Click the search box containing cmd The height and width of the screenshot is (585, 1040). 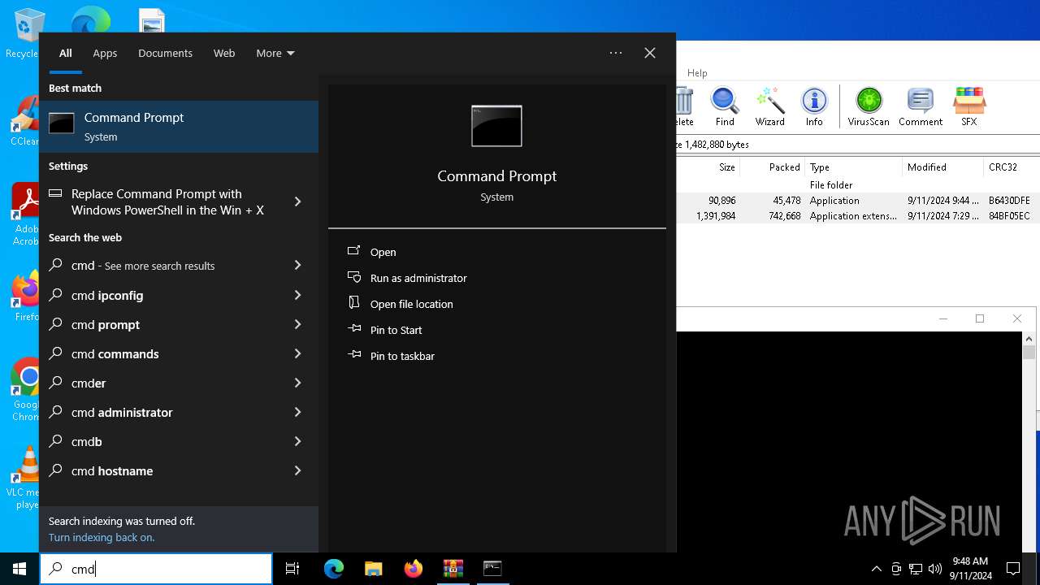pyautogui.click(x=156, y=569)
